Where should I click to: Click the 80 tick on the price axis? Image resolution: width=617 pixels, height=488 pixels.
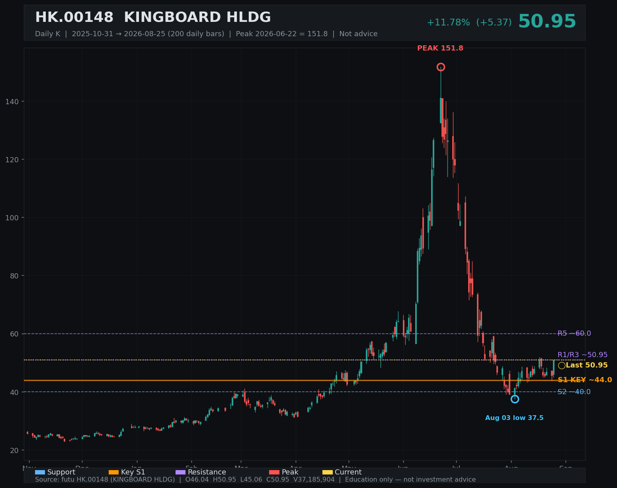(x=14, y=276)
